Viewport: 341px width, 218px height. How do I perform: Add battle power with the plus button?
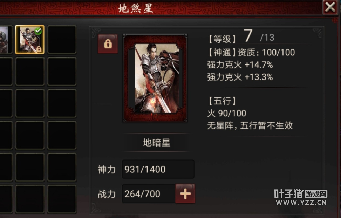[185, 193]
